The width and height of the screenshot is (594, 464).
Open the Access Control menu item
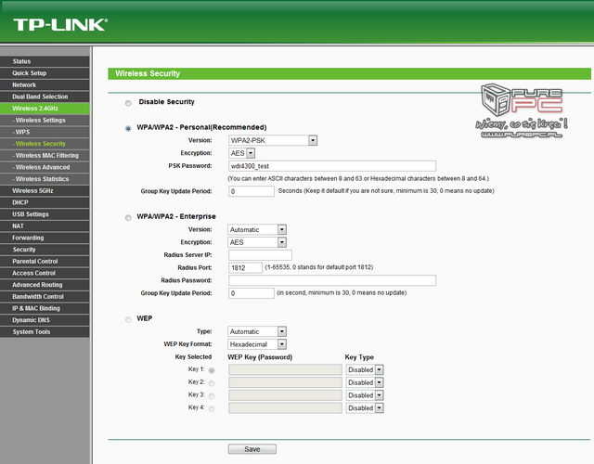45,273
